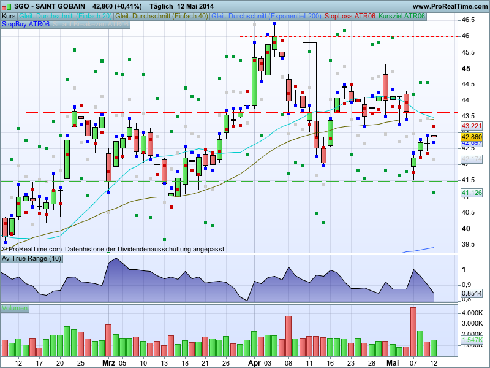Click the 44,5 price axis label
This screenshot has height=368, width=490.
pos(468,85)
